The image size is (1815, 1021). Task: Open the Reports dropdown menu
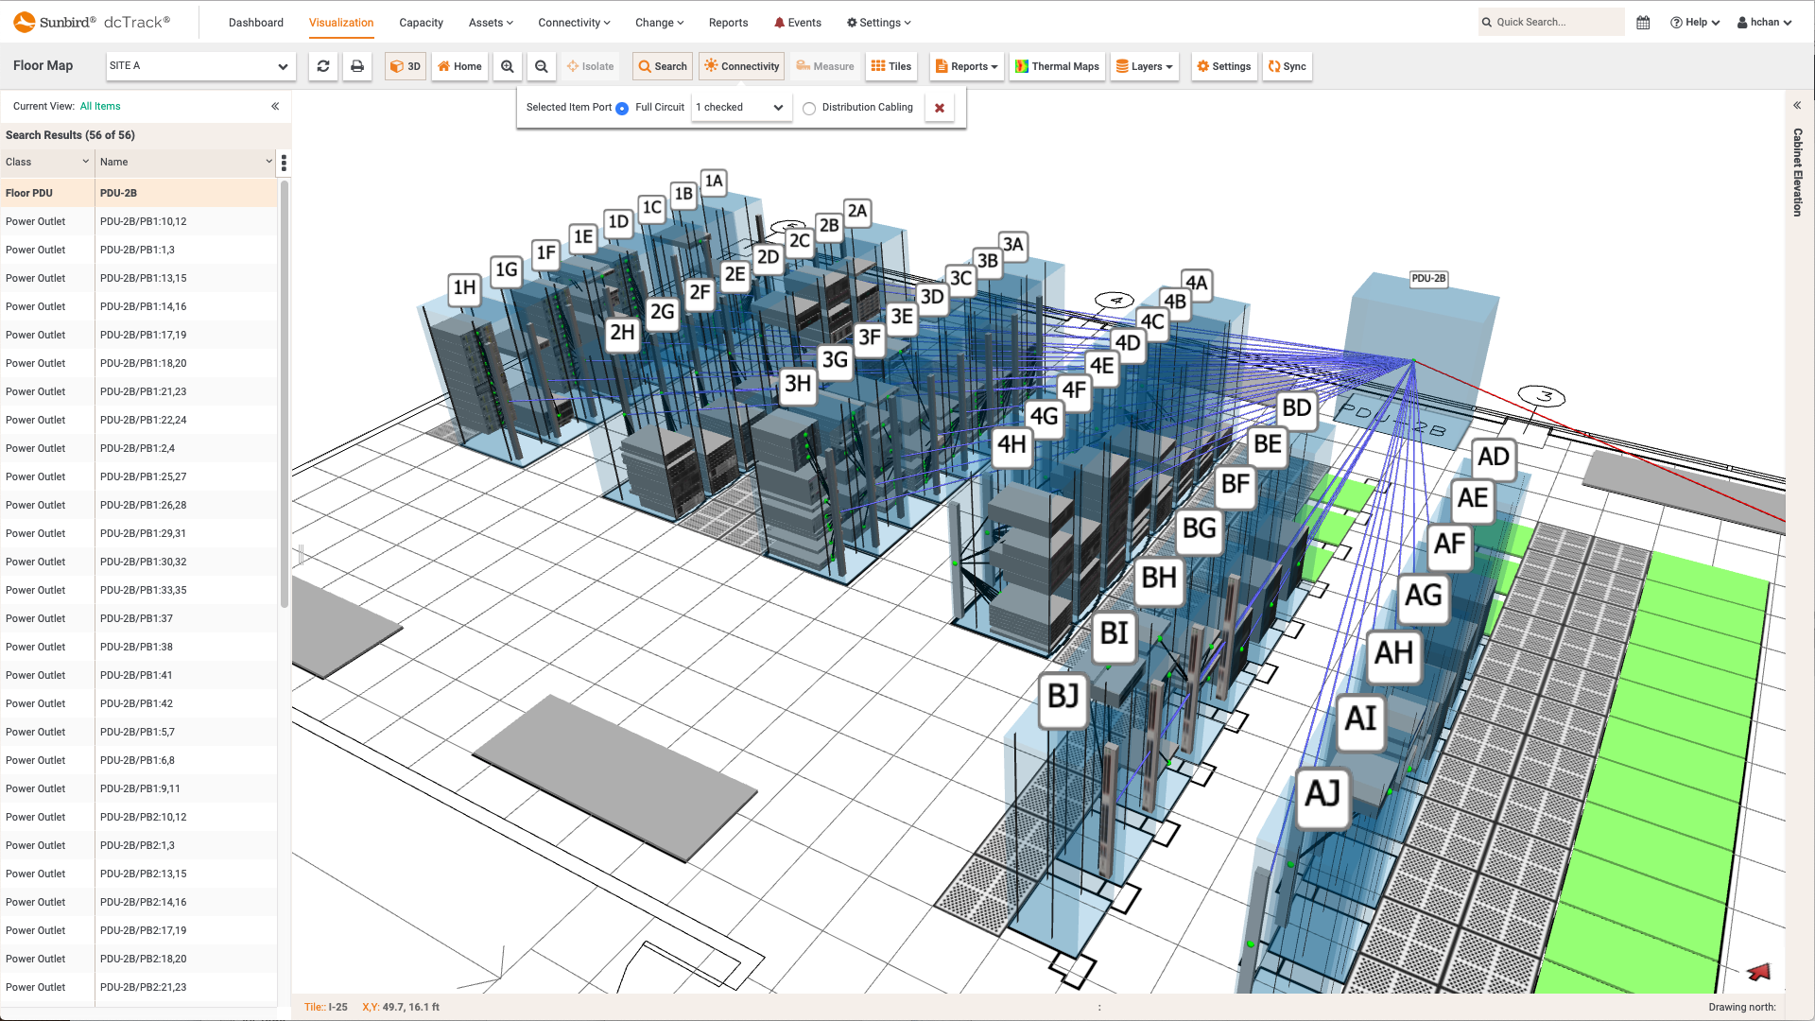(966, 66)
